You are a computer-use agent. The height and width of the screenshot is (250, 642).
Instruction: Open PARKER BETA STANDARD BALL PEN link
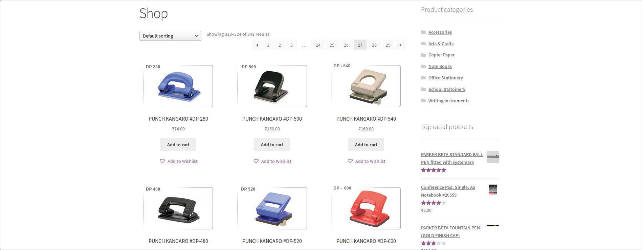pos(452,158)
